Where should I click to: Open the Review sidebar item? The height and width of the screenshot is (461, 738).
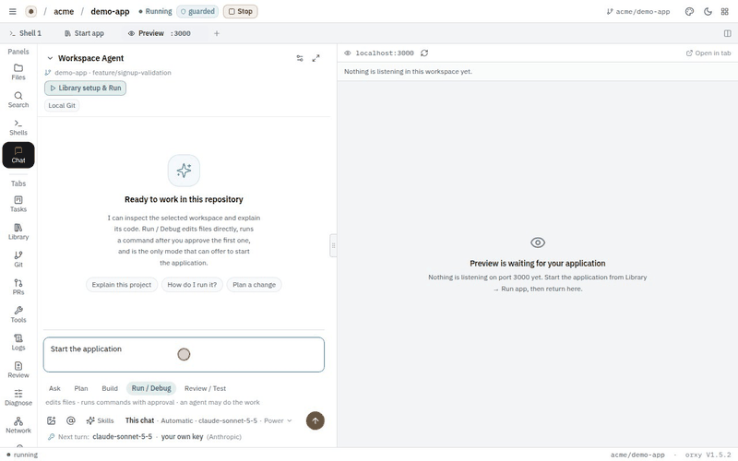coord(18,371)
